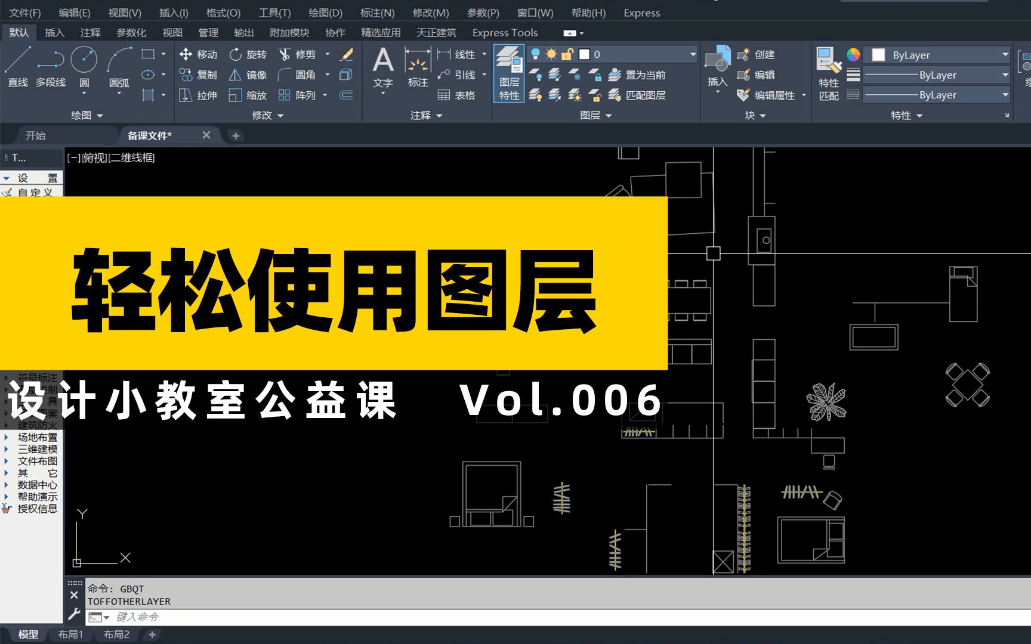Click the erase pencil-eraser icon

pyautogui.click(x=346, y=54)
